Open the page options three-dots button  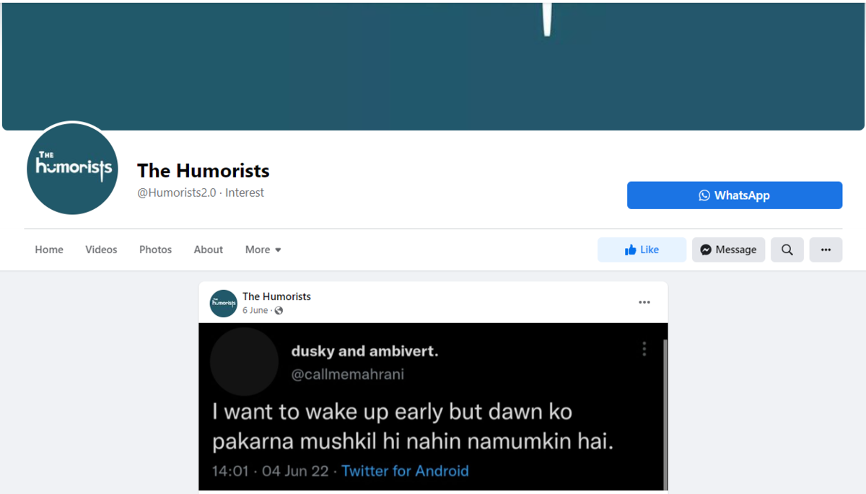click(x=826, y=250)
